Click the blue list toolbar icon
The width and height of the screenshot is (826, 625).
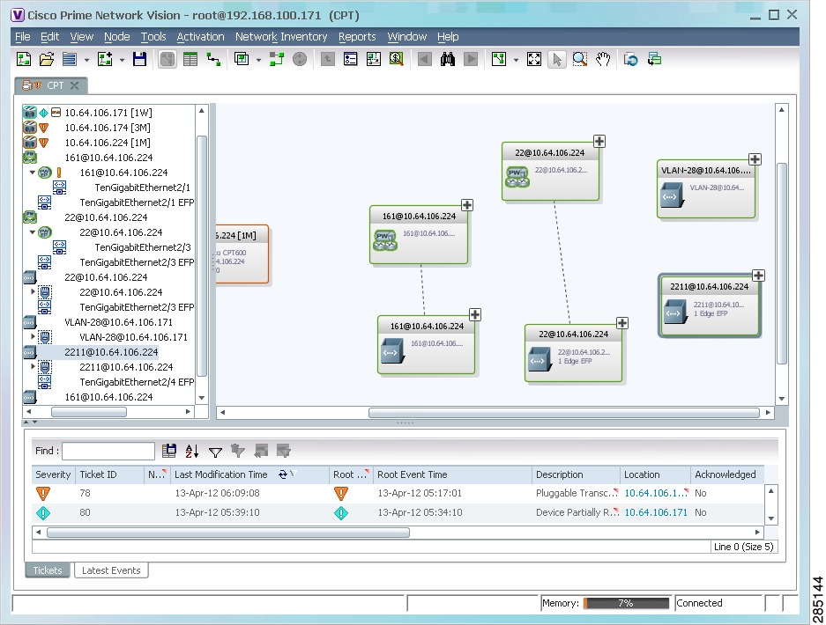click(x=70, y=59)
